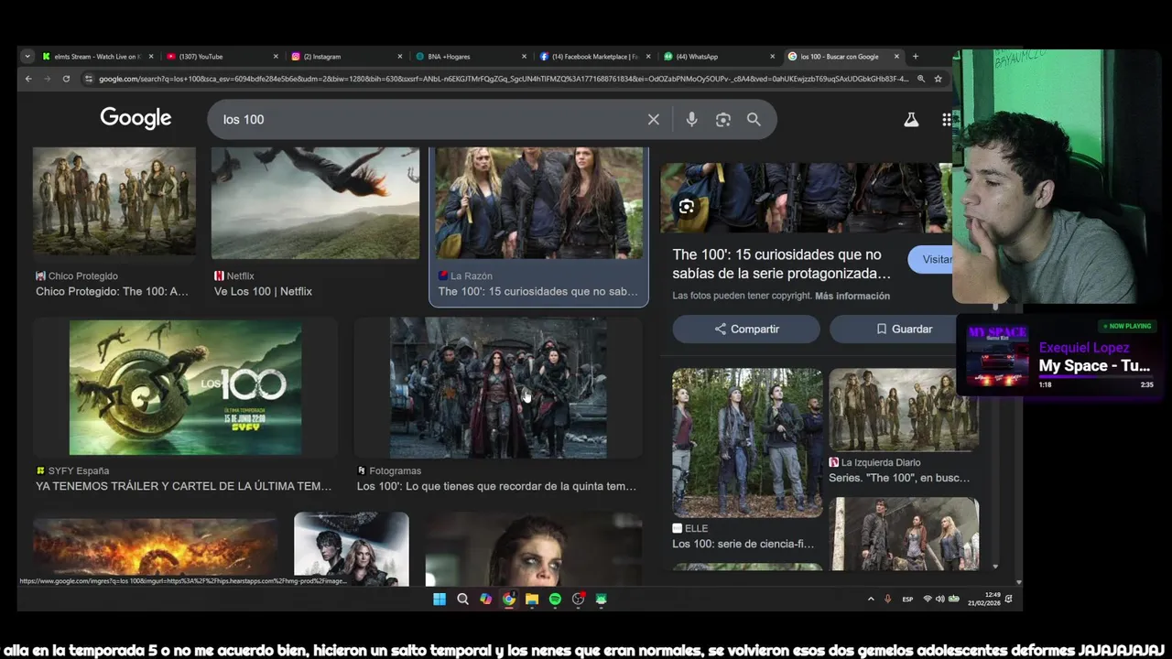This screenshot has width=1172, height=659.
Task: Show hidden tray icons with the chevron
Action: pyautogui.click(x=871, y=599)
